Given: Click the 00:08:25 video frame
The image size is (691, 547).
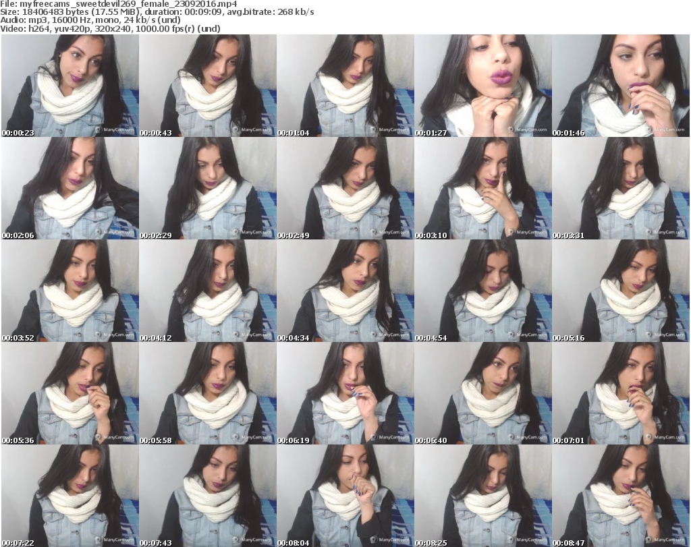Looking at the screenshot, I should tap(483, 496).
